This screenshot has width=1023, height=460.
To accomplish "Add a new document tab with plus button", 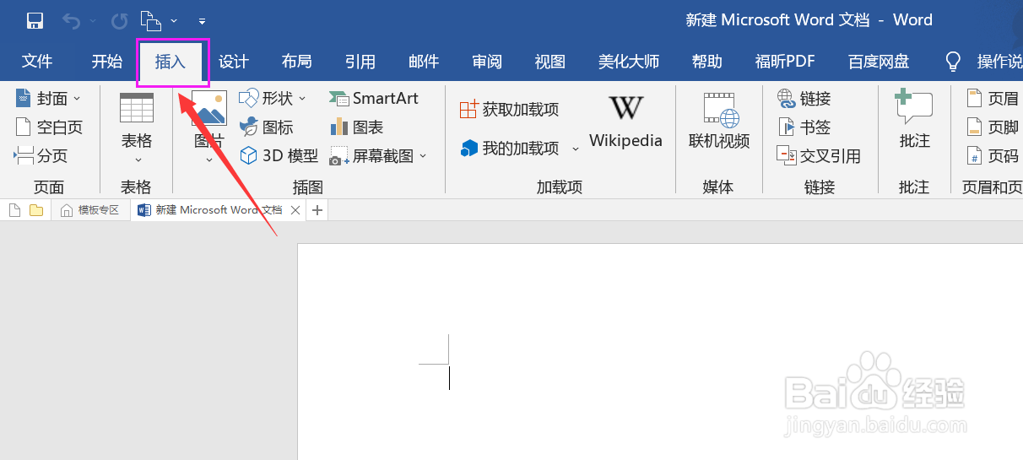I will 317,210.
